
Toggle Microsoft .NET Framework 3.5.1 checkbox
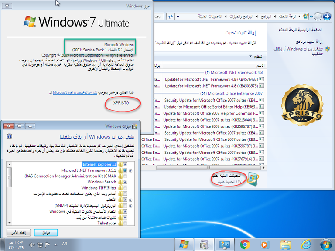[x=125, y=170]
